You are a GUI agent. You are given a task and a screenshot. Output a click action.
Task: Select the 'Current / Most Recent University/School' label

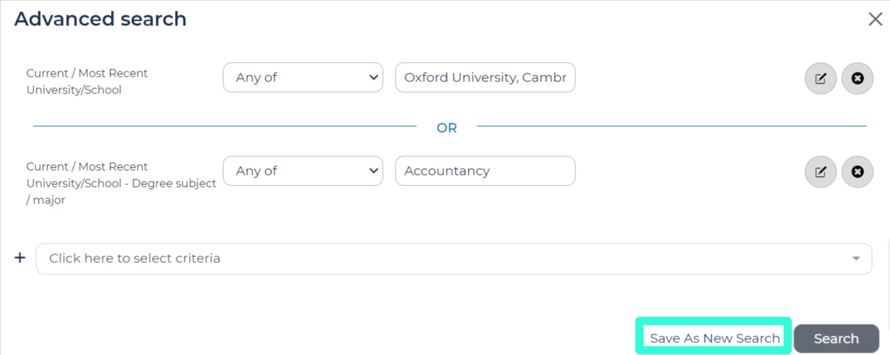pos(87,81)
